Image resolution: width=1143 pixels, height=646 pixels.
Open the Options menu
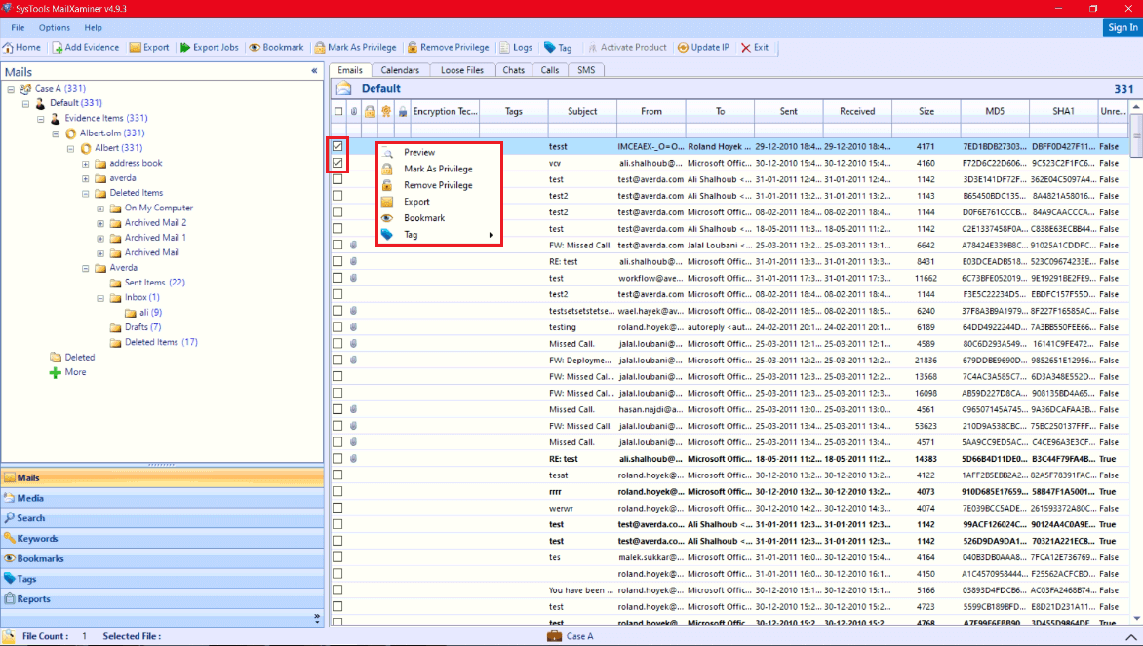54,27
